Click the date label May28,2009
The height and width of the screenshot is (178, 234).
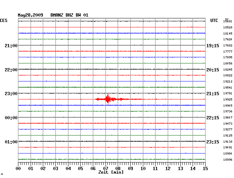pyautogui.click(x=30, y=15)
